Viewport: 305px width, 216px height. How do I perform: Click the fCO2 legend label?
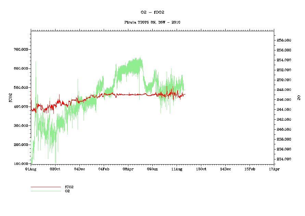pos(69,187)
